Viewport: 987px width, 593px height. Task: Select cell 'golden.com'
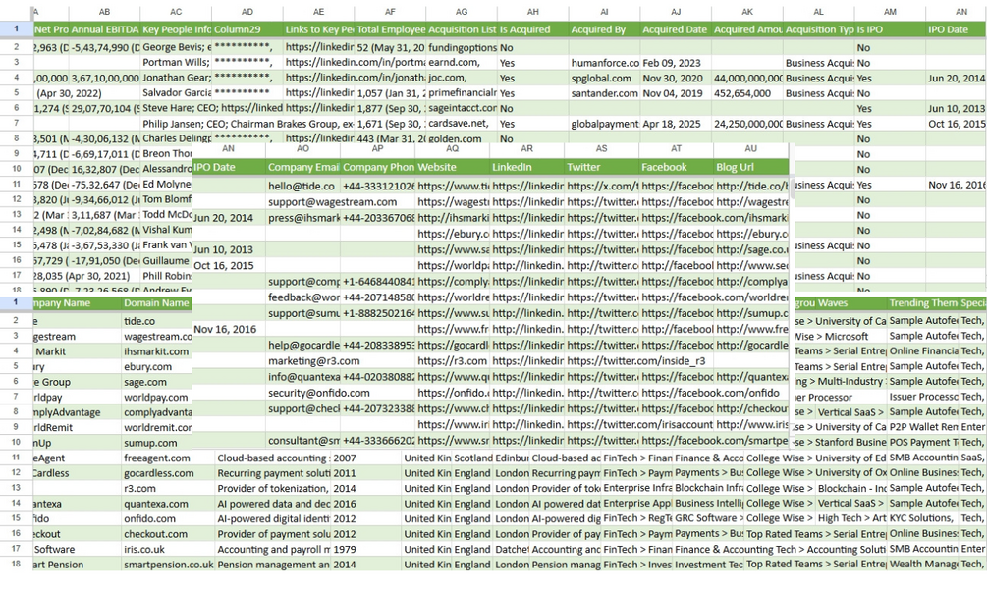(462, 139)
